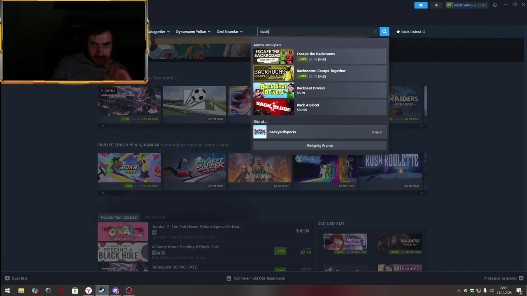Open the taskbar clock showing 22:01
This screenshot has width=527, height=296.
[504, 291]
